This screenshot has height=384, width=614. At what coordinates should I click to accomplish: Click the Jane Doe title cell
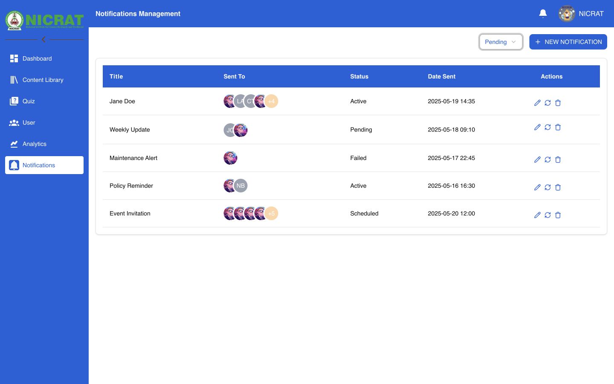tap(122, 101)
